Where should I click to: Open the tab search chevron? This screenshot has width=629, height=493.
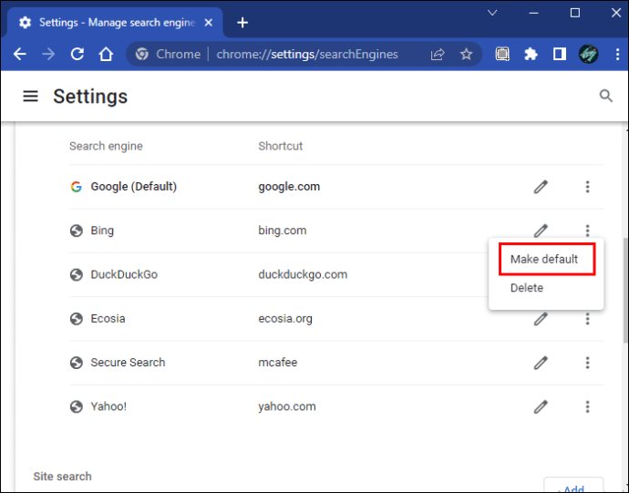[x=492, y=14]
